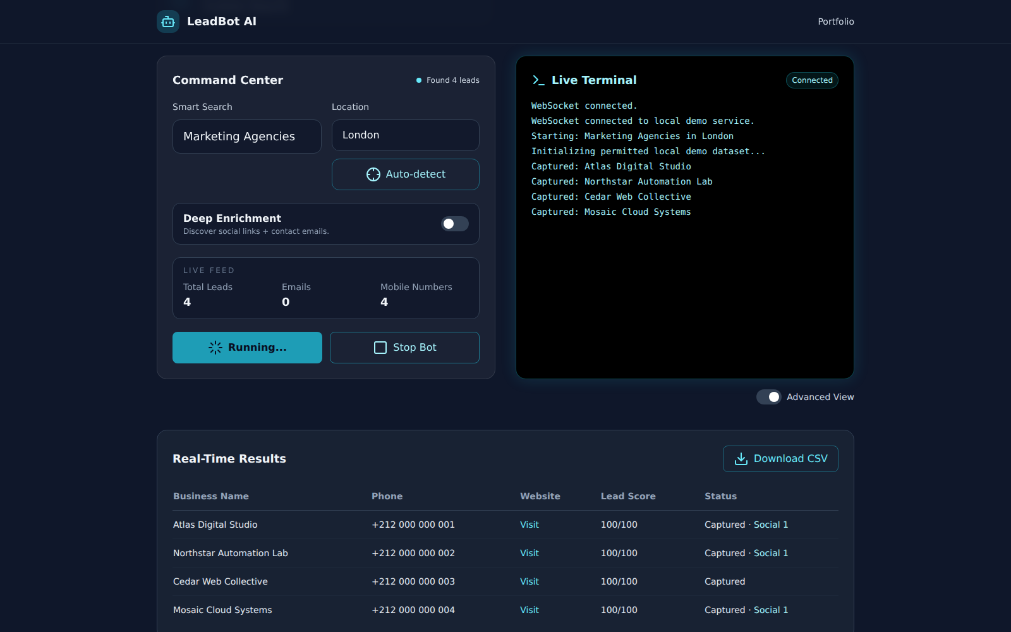Click phone number +212 000 000 004
This screenshot has height=632, width=1011.
coord(413,610)
